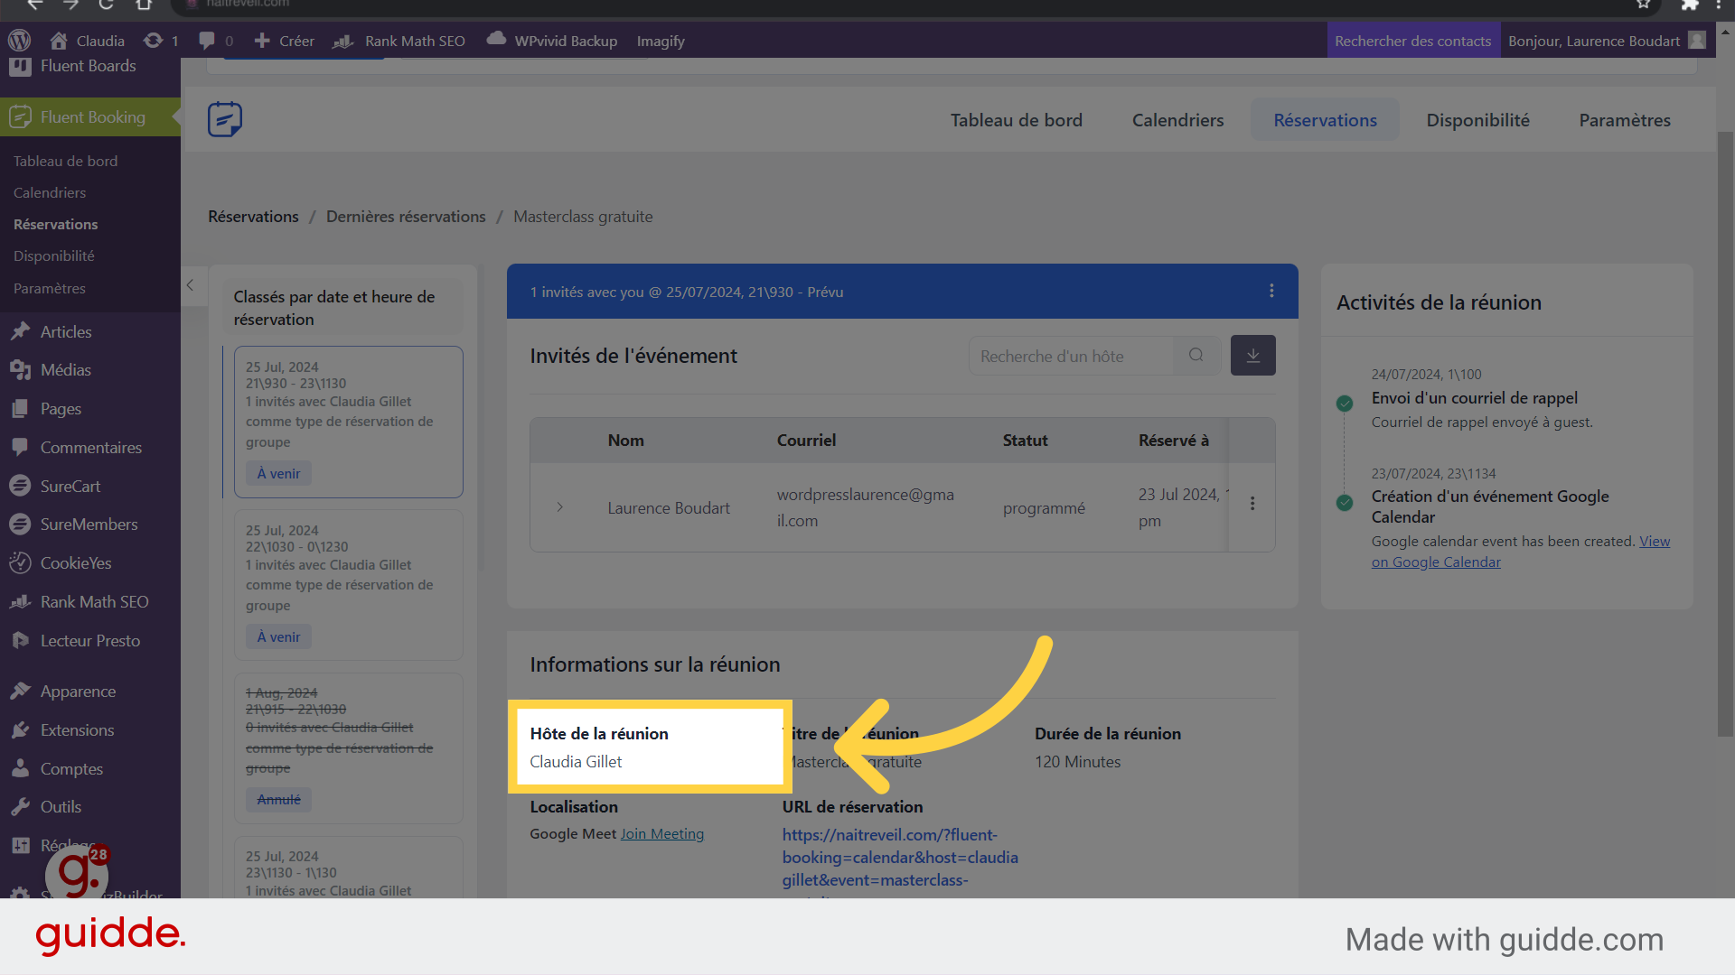
Task: Go to the Claudia site home
Action: (88, 41)
